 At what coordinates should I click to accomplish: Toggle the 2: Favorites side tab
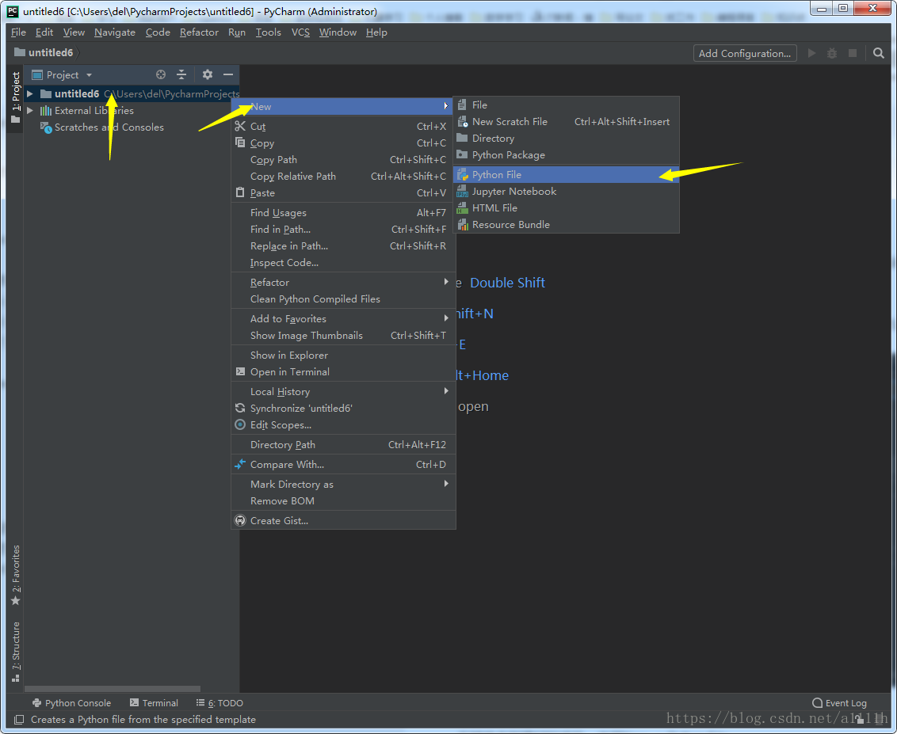[15, 575]
